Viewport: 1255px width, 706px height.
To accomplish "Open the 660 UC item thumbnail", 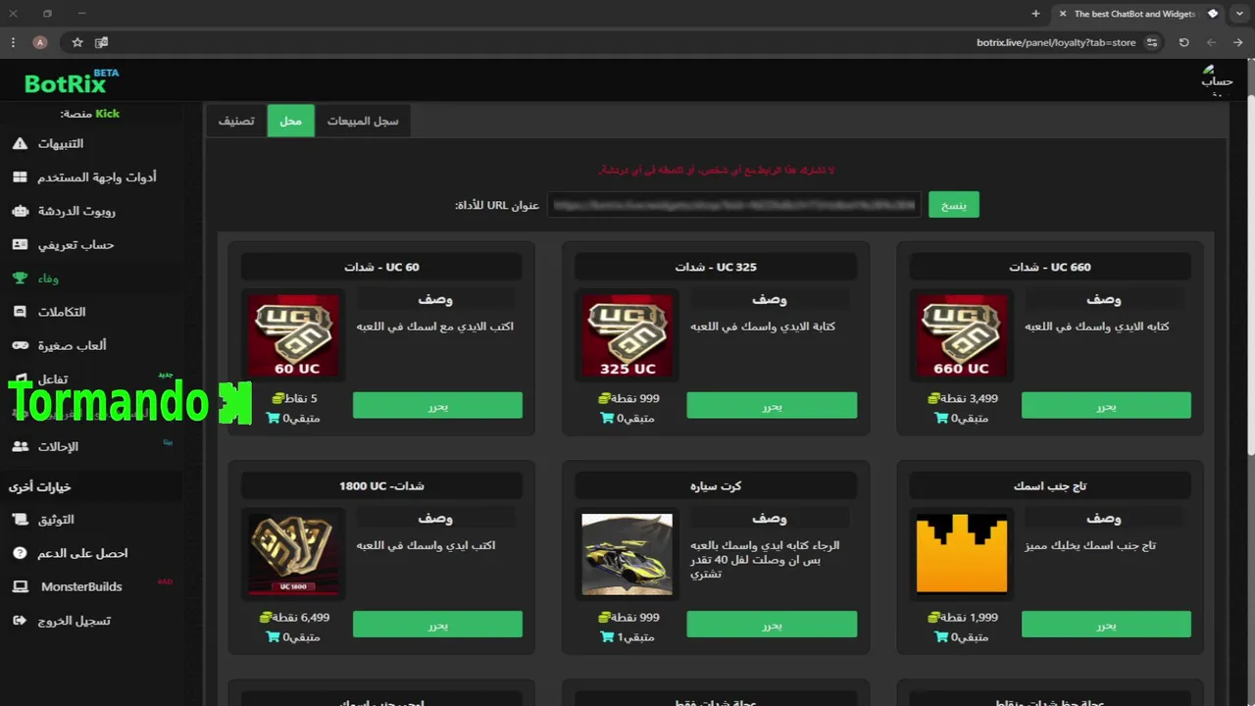I will tap(961, 335).
